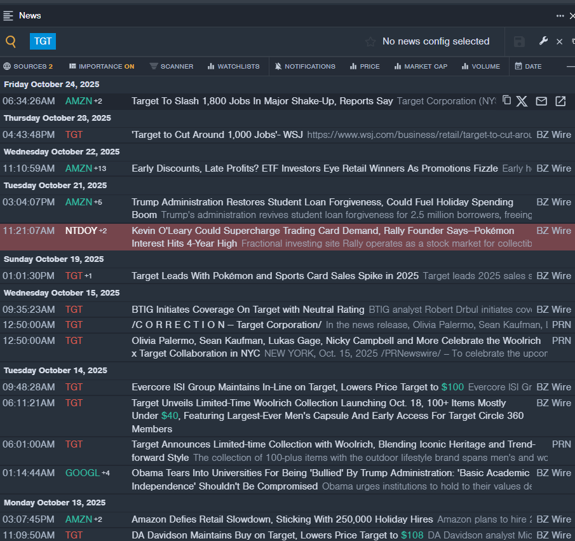Click the NTDOY ticker in highlighted row
The height and width of the screenshot is (541, 575).
tap(81, 231)
